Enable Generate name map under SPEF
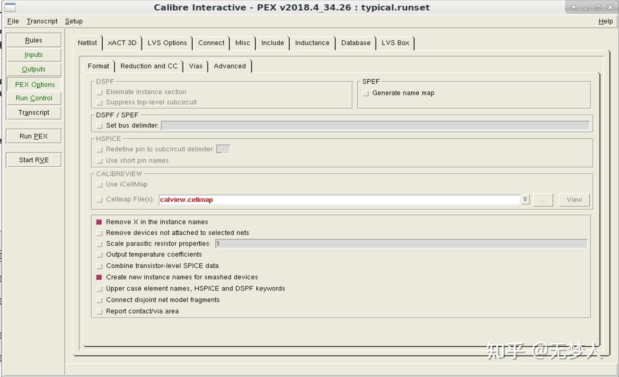Image resolution: width=619 pixels, height=377 pixels. (x=365, y=93)
